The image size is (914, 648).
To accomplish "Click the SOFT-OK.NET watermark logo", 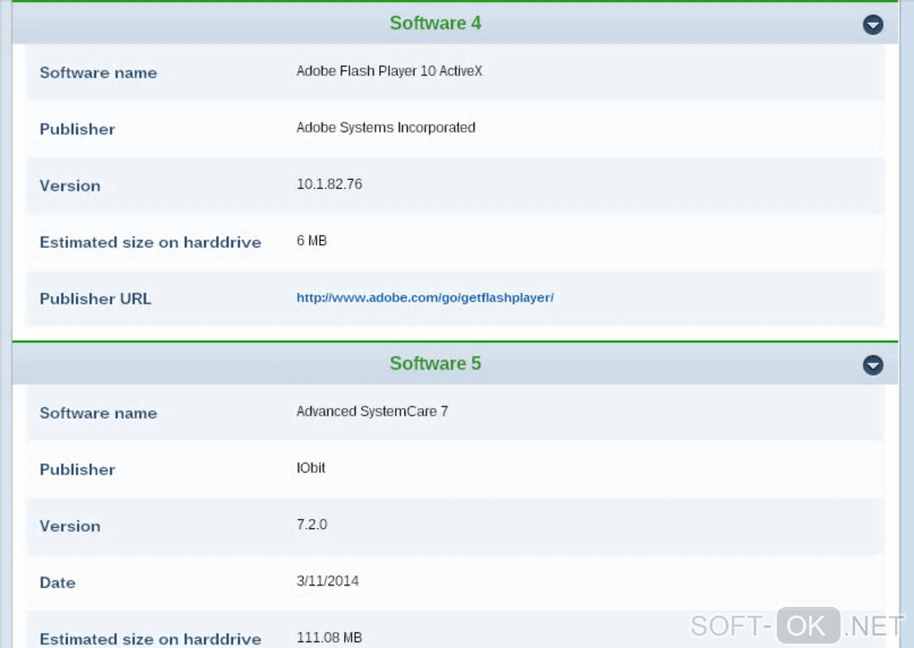I will click(797, 624).
